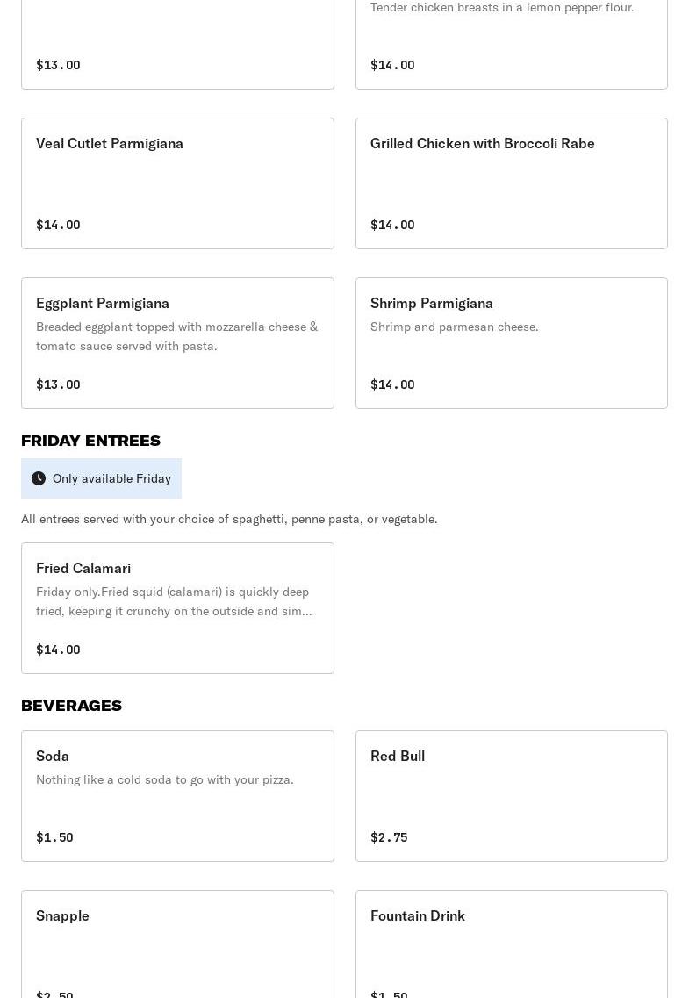Click the "Shrimp and parmesan cheese" description

(x=455, y=327)
